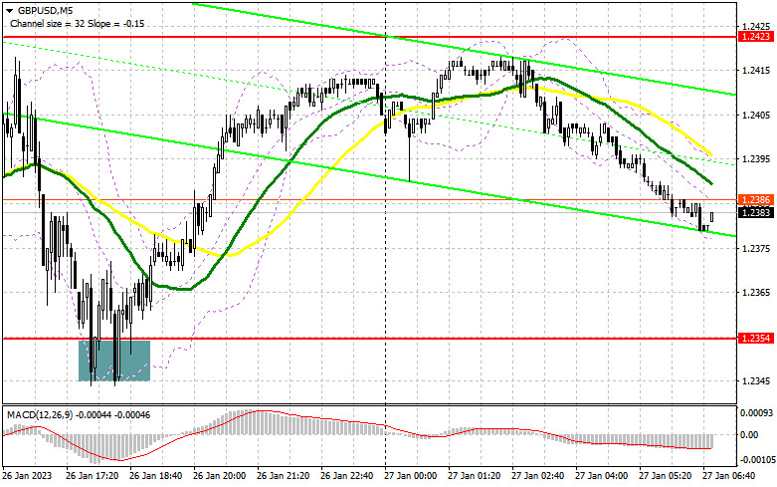The height and width of the screenshot is (487, 777).
Task: Click the '27 Jan 01:20' time label
Action: pos(475,476)
